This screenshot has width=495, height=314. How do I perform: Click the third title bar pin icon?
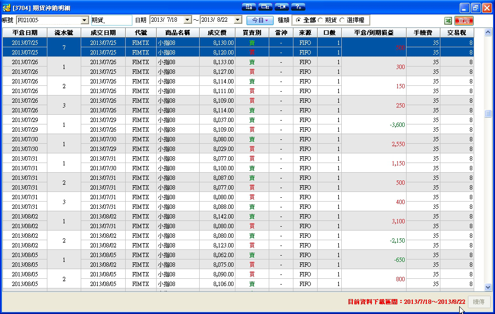[x=282, y=7]
